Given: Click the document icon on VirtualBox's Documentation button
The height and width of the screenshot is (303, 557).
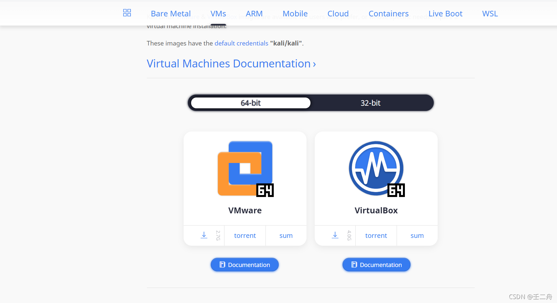Looking at the screenshot, I should click(354, 264).
